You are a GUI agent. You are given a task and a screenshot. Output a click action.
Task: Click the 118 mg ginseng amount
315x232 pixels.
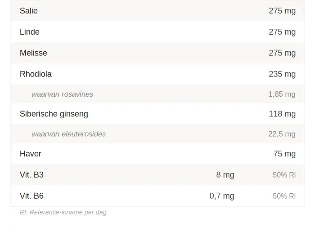[x=282, y=114]
